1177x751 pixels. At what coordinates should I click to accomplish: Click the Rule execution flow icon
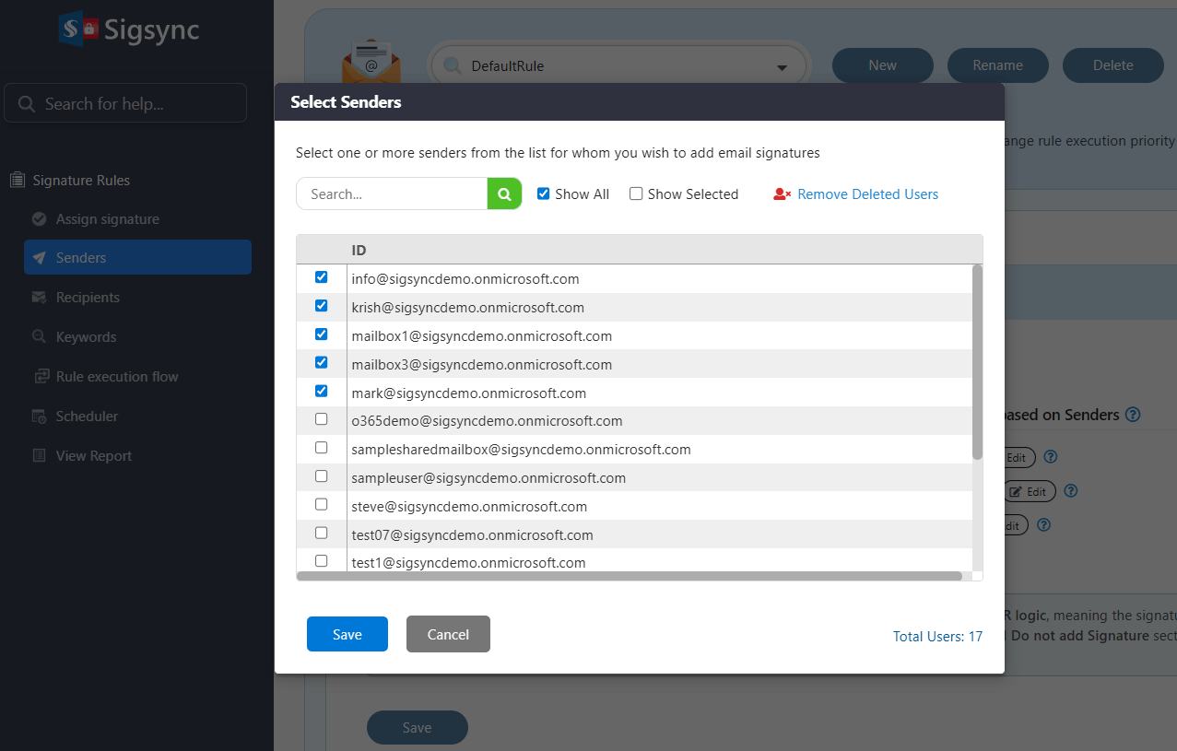[x=41, y=377]
